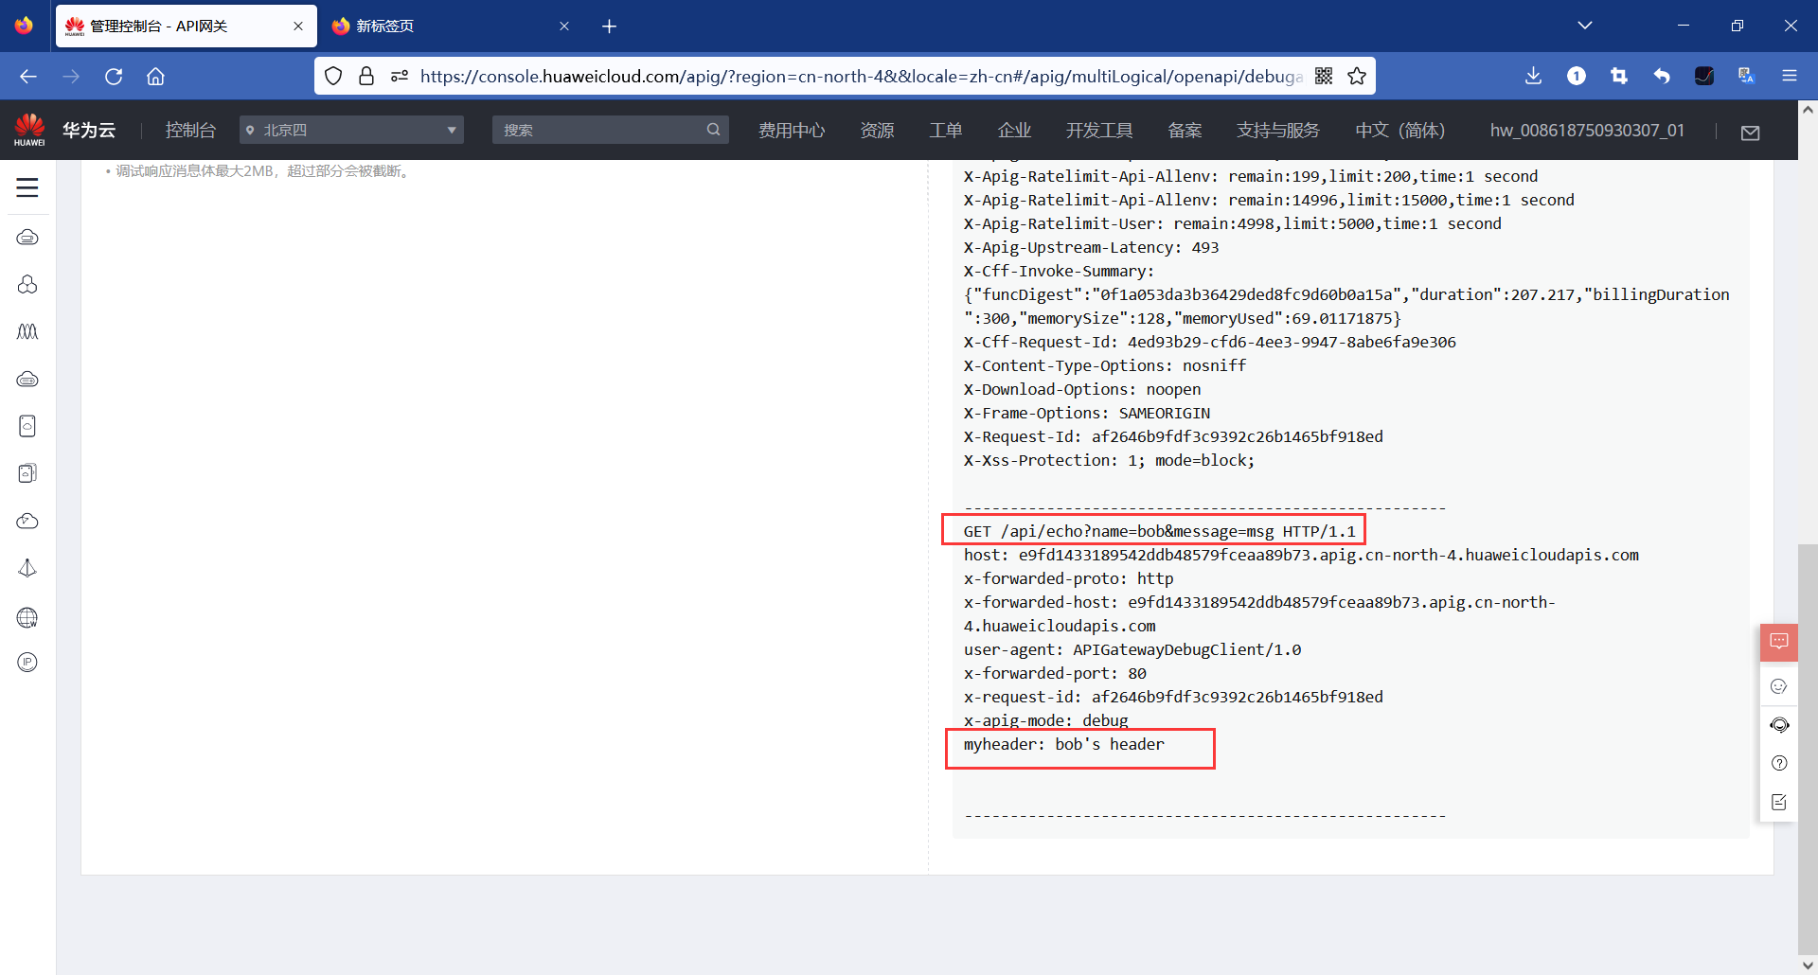
Task: Close the 新标签页 tab
Action: [x=564, y=26]
